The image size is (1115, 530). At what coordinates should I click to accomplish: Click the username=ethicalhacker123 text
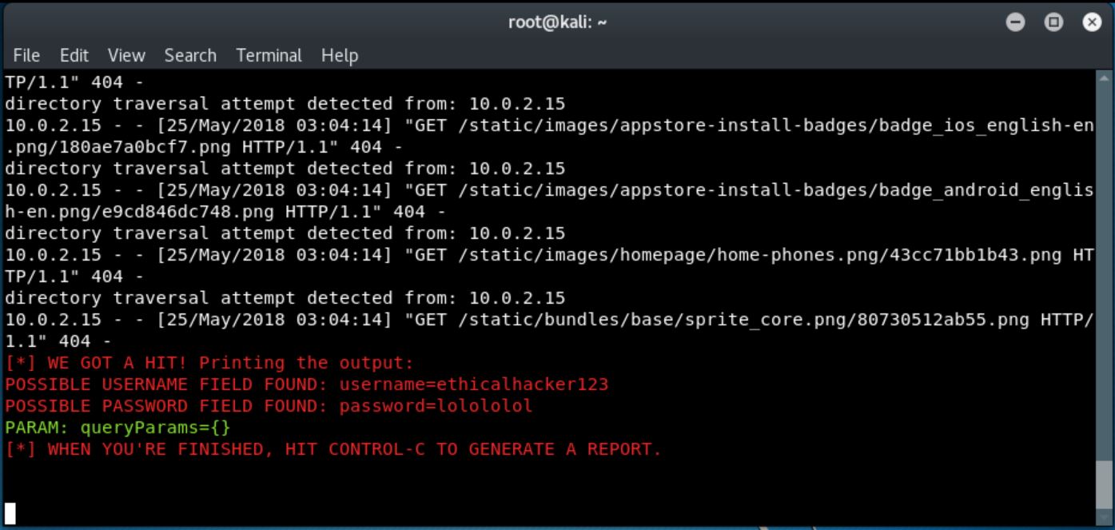474,385
